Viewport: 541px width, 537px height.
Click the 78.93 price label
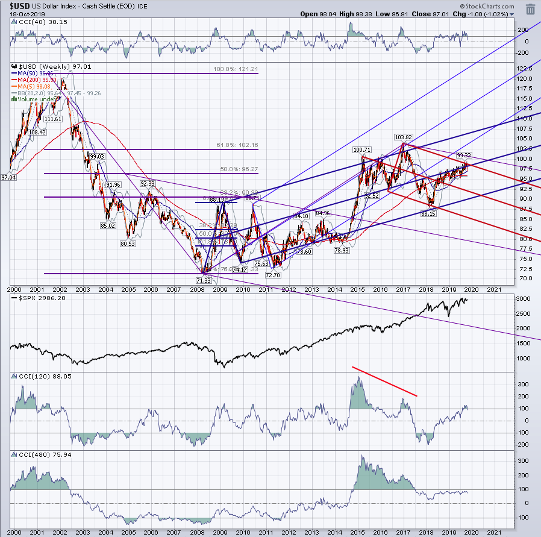click(342, 250)
